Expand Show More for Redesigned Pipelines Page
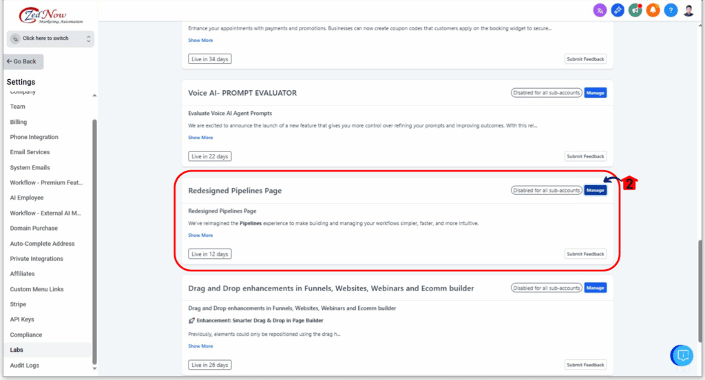Viewport: 705px width, 380px height. [200, 235]
